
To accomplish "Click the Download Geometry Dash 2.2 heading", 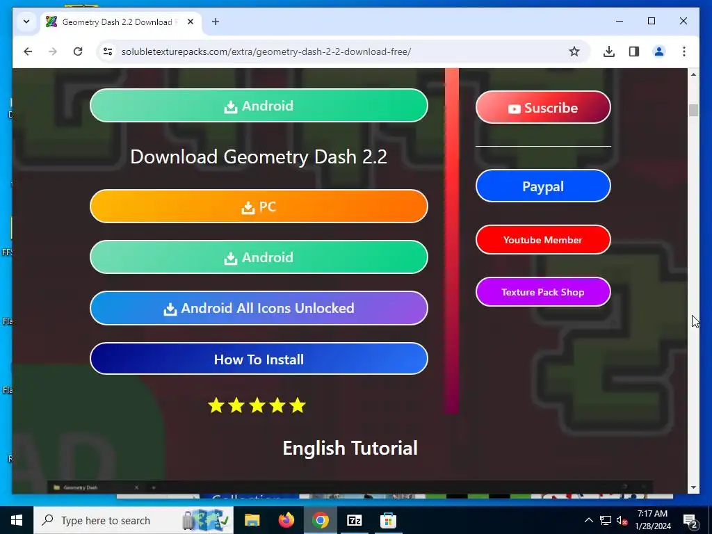I will [259, 157].
